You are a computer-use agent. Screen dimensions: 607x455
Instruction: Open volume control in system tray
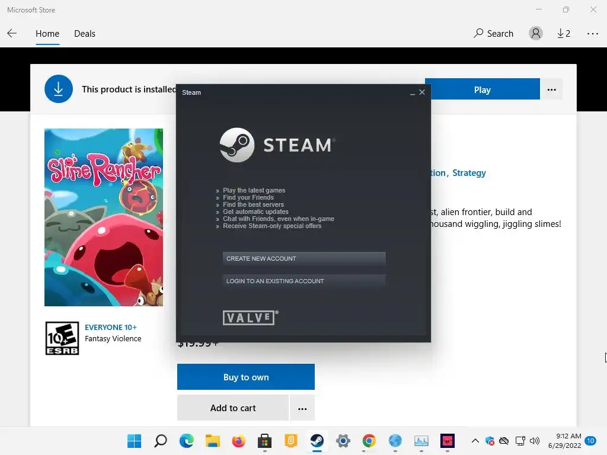pyautogui.click(x=534, y=441)
